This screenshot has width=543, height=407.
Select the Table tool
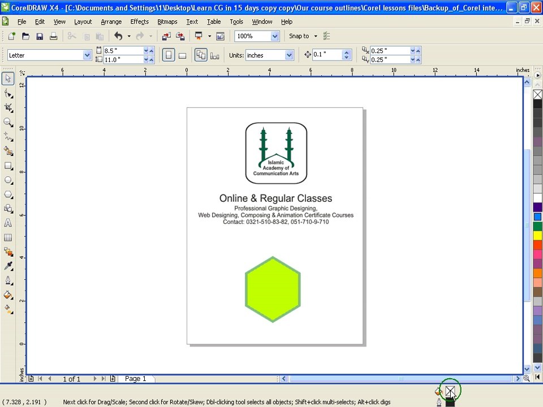(8, 237)
